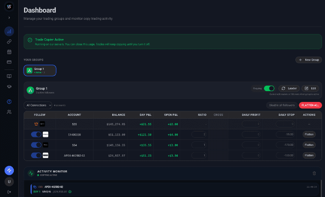Open the user avatar 'U'
Viewport: 325px width, 197px height.
pos(9,182)
